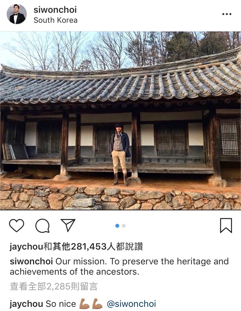Open siwonchoi username in the caption
The image size is (241, 311).
[x=31, y=261]
